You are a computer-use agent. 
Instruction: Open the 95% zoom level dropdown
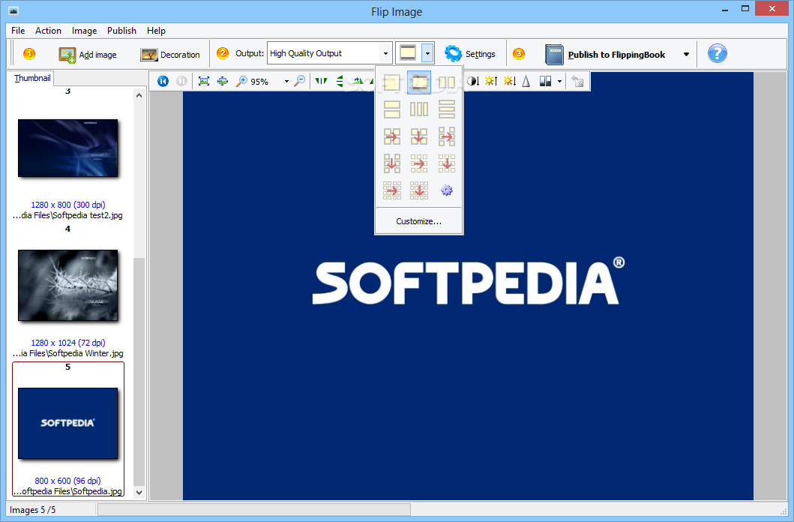pos(286,81)
